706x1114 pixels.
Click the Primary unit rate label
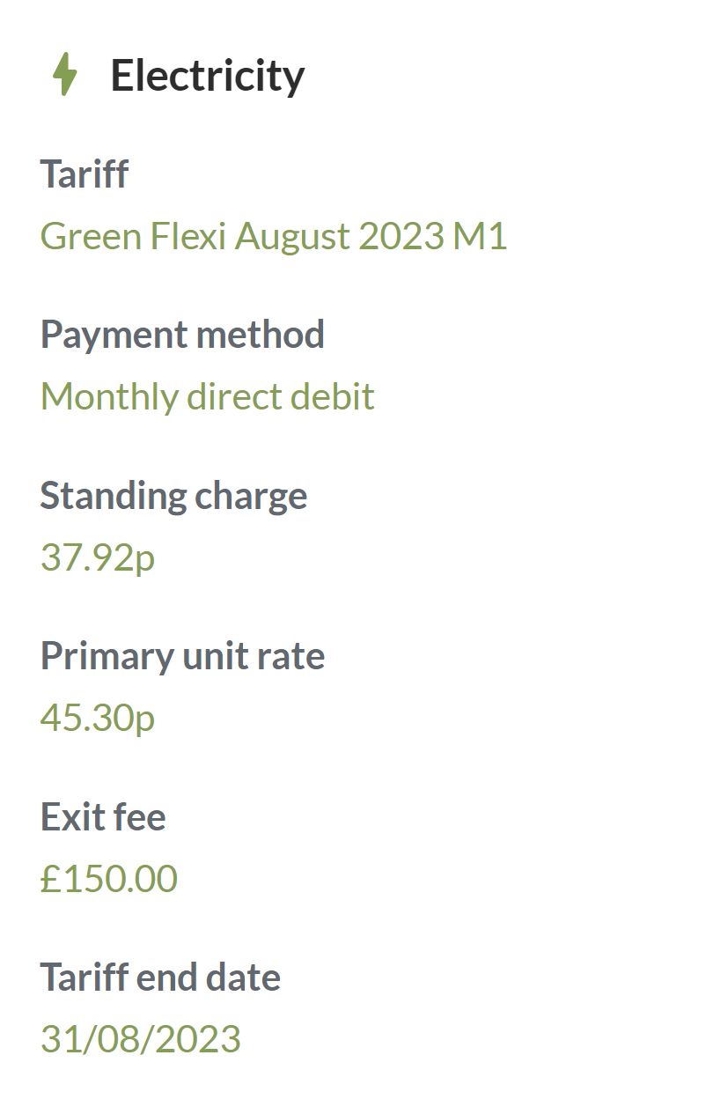pos(182,656)
